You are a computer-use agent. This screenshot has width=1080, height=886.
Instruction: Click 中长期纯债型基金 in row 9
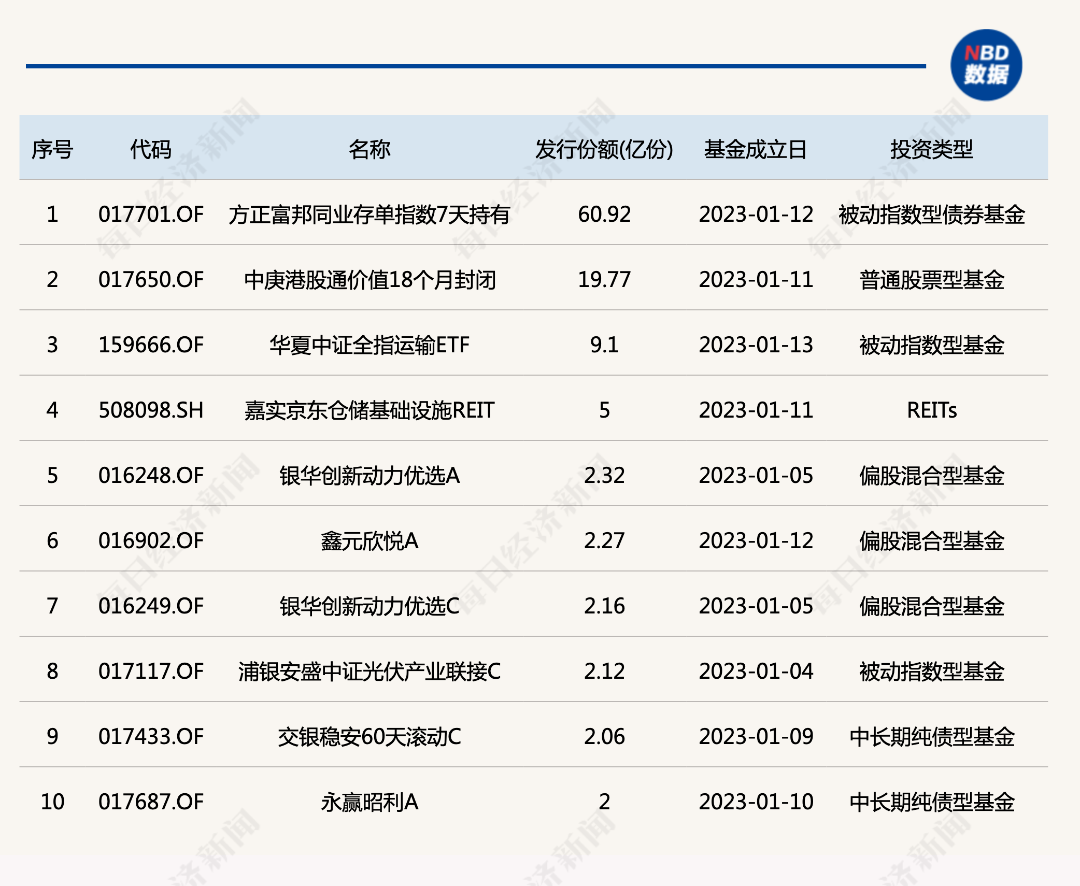[x=931, y=737]
